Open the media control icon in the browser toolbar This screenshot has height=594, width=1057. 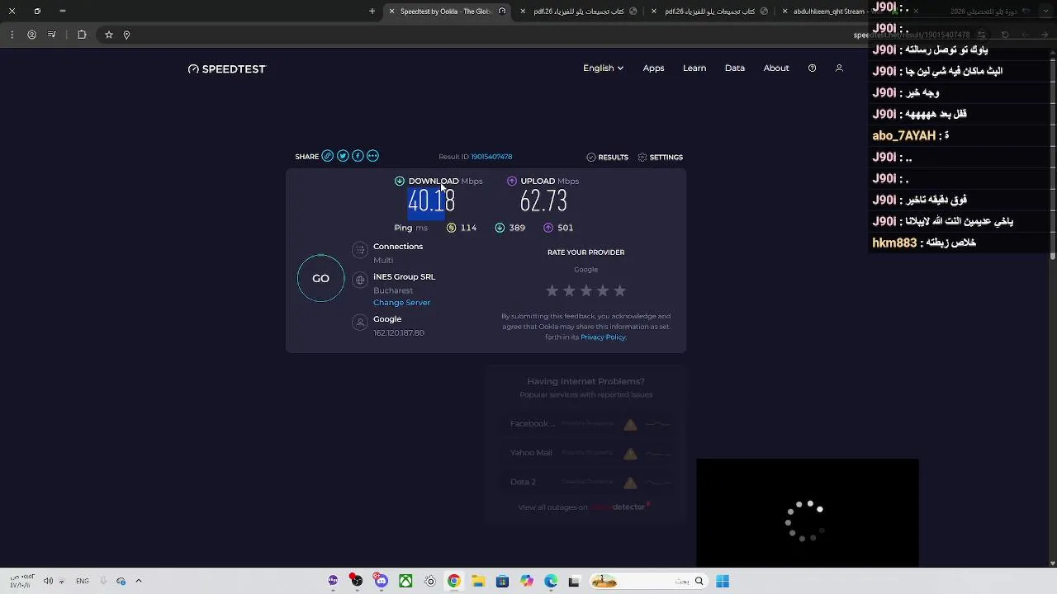(x=52, y=35)
